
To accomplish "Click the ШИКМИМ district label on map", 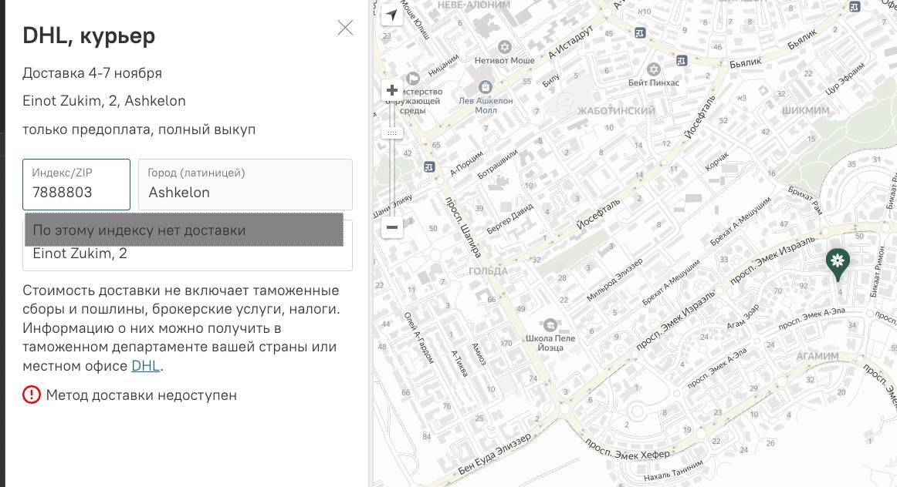I will [805, 110].
